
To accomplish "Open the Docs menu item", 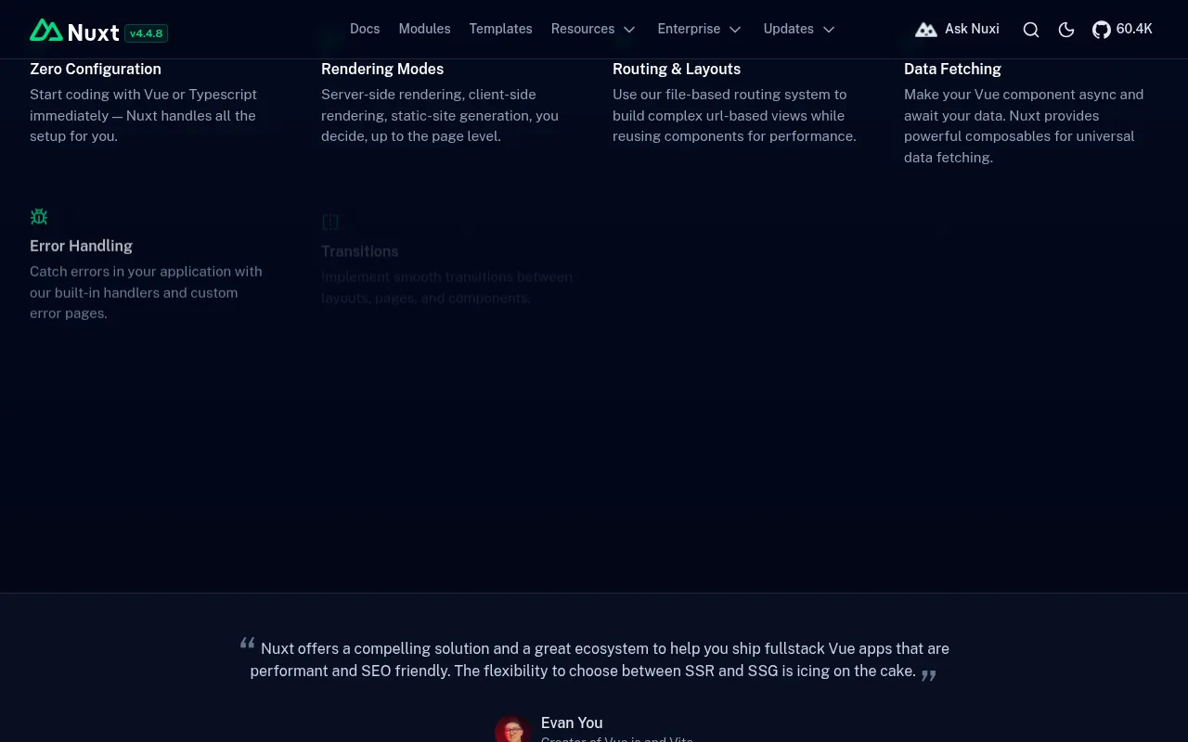I will pyautogui.click(x=365, y=29).
